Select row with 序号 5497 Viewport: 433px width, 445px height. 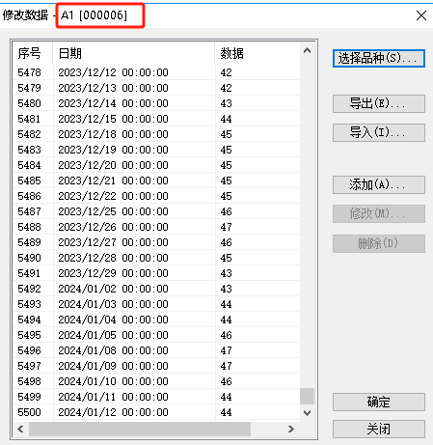[156, 366]
